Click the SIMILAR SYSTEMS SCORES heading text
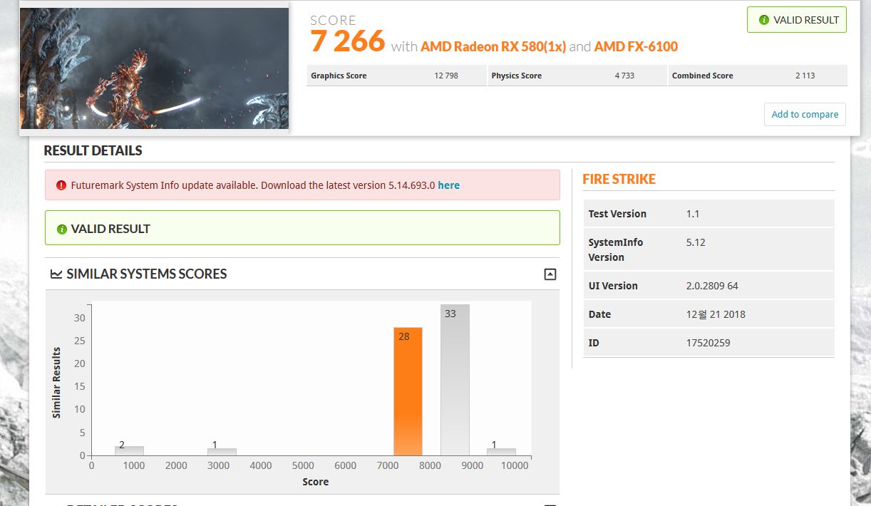871x506 pixels. click(146, 274)
